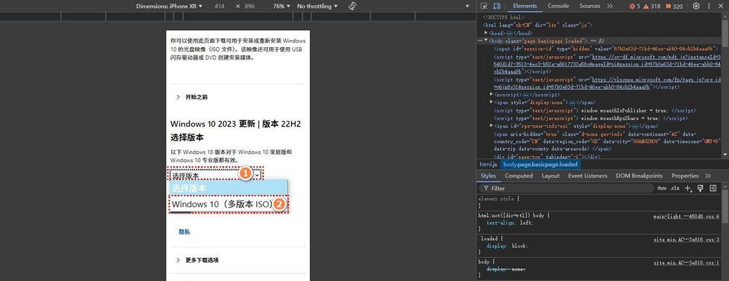Activate the inspect element picker icon
Screen dimensions: 729x281
pos(484,6)
